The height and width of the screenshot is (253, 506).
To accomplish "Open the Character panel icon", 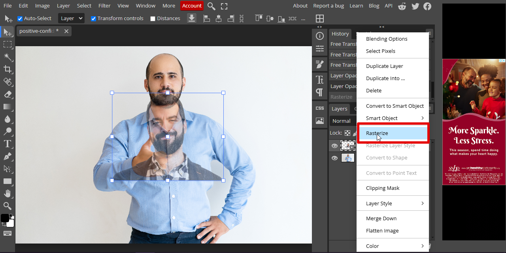I will tap(320, 80).
